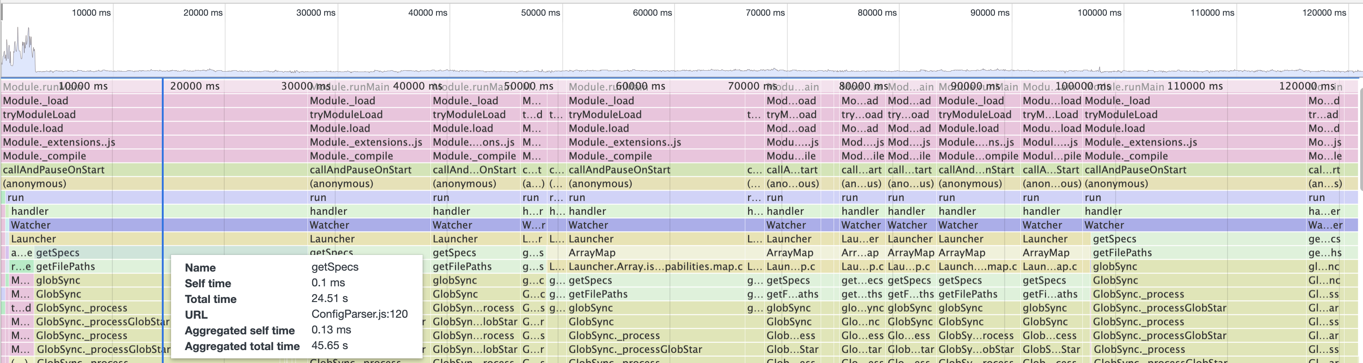This screenshot has width=1363, height=363.
Task: Select the narrow a...e frame
Action: pos(21,253)
